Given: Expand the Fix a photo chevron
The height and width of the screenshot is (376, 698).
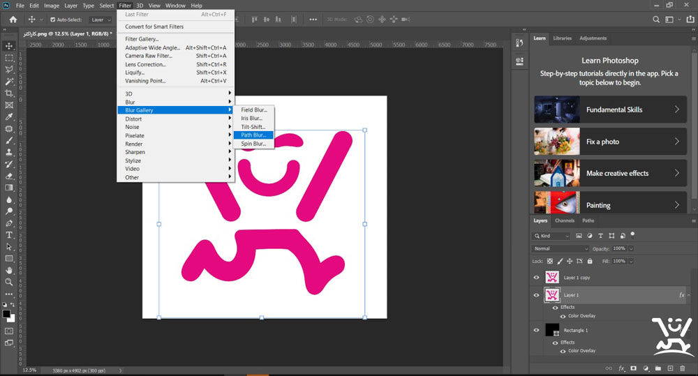Looking at the screenshot, I should [x=676, y=142].
